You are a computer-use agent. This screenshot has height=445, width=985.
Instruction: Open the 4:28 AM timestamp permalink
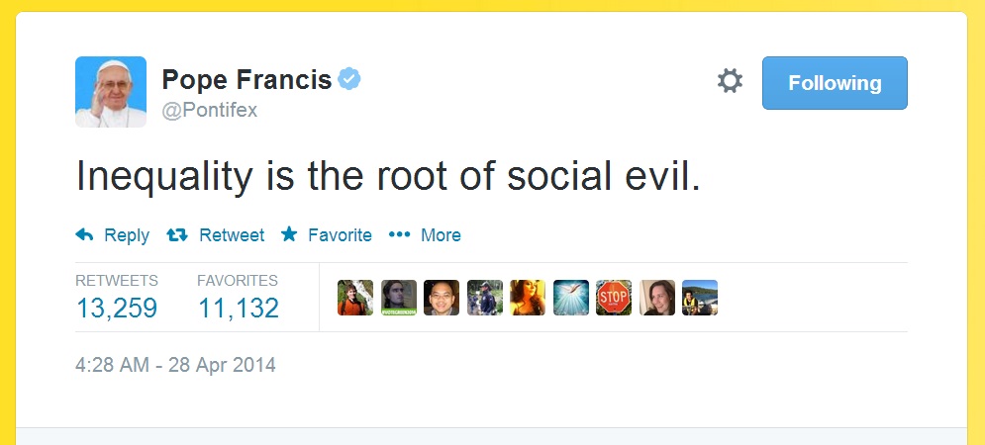point(175,365)
